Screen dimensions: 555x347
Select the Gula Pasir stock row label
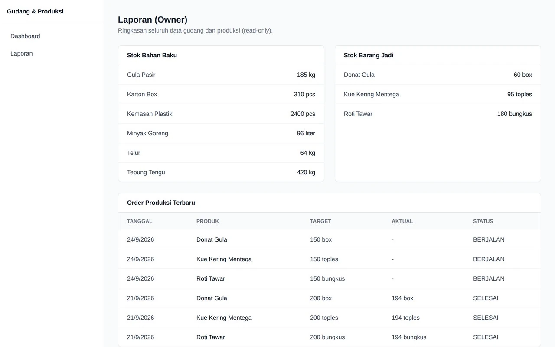point(141,75)
